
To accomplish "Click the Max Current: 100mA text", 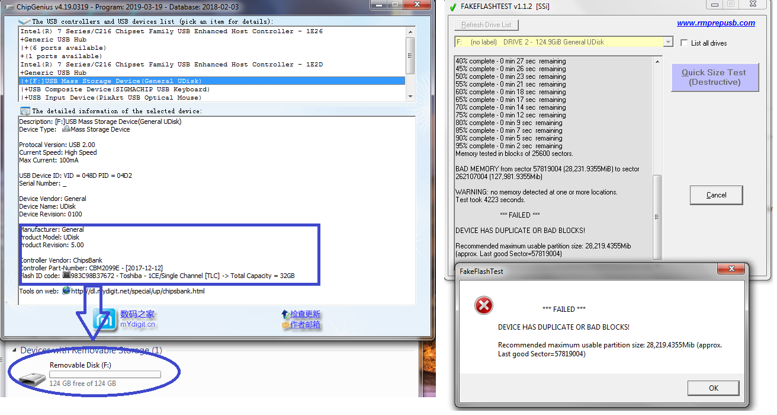I will [x=49, y=160].
